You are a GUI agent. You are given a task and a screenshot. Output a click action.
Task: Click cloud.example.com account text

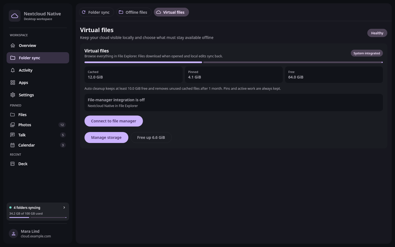tap(36, 236)
